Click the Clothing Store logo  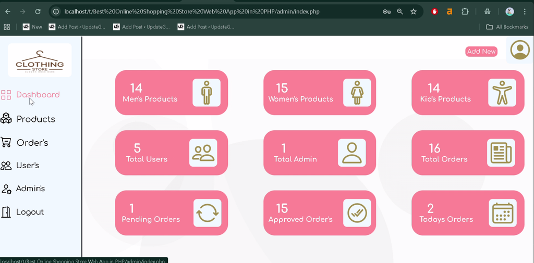40,60
